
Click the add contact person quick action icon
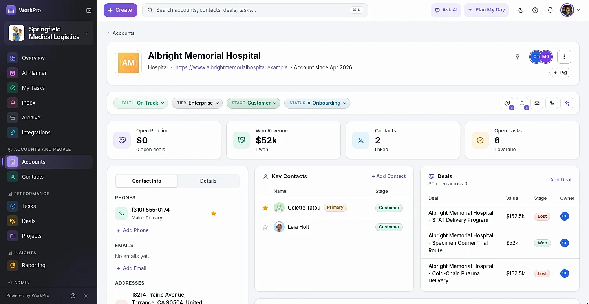click(522, 103)
